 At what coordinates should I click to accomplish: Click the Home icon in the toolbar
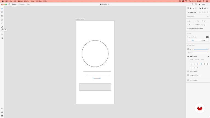pyautogui.click(x=9, y=4)
